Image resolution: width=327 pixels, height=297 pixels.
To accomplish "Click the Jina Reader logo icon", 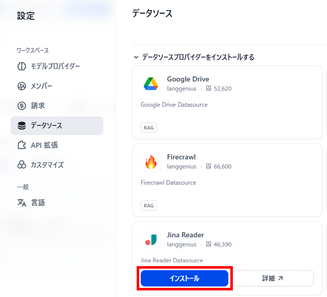I will (x=151, y=240).
